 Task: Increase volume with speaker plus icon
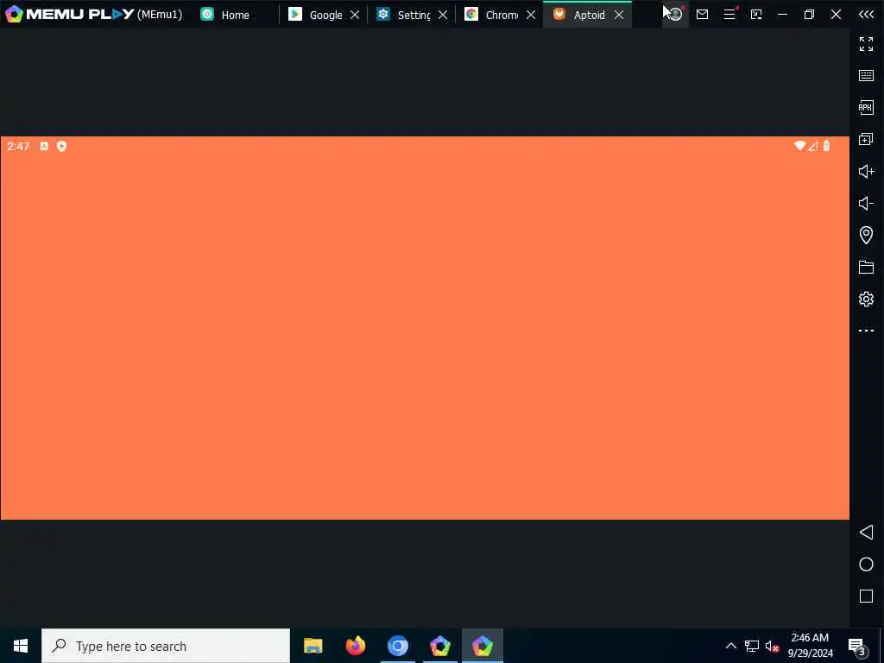point(867,171)
